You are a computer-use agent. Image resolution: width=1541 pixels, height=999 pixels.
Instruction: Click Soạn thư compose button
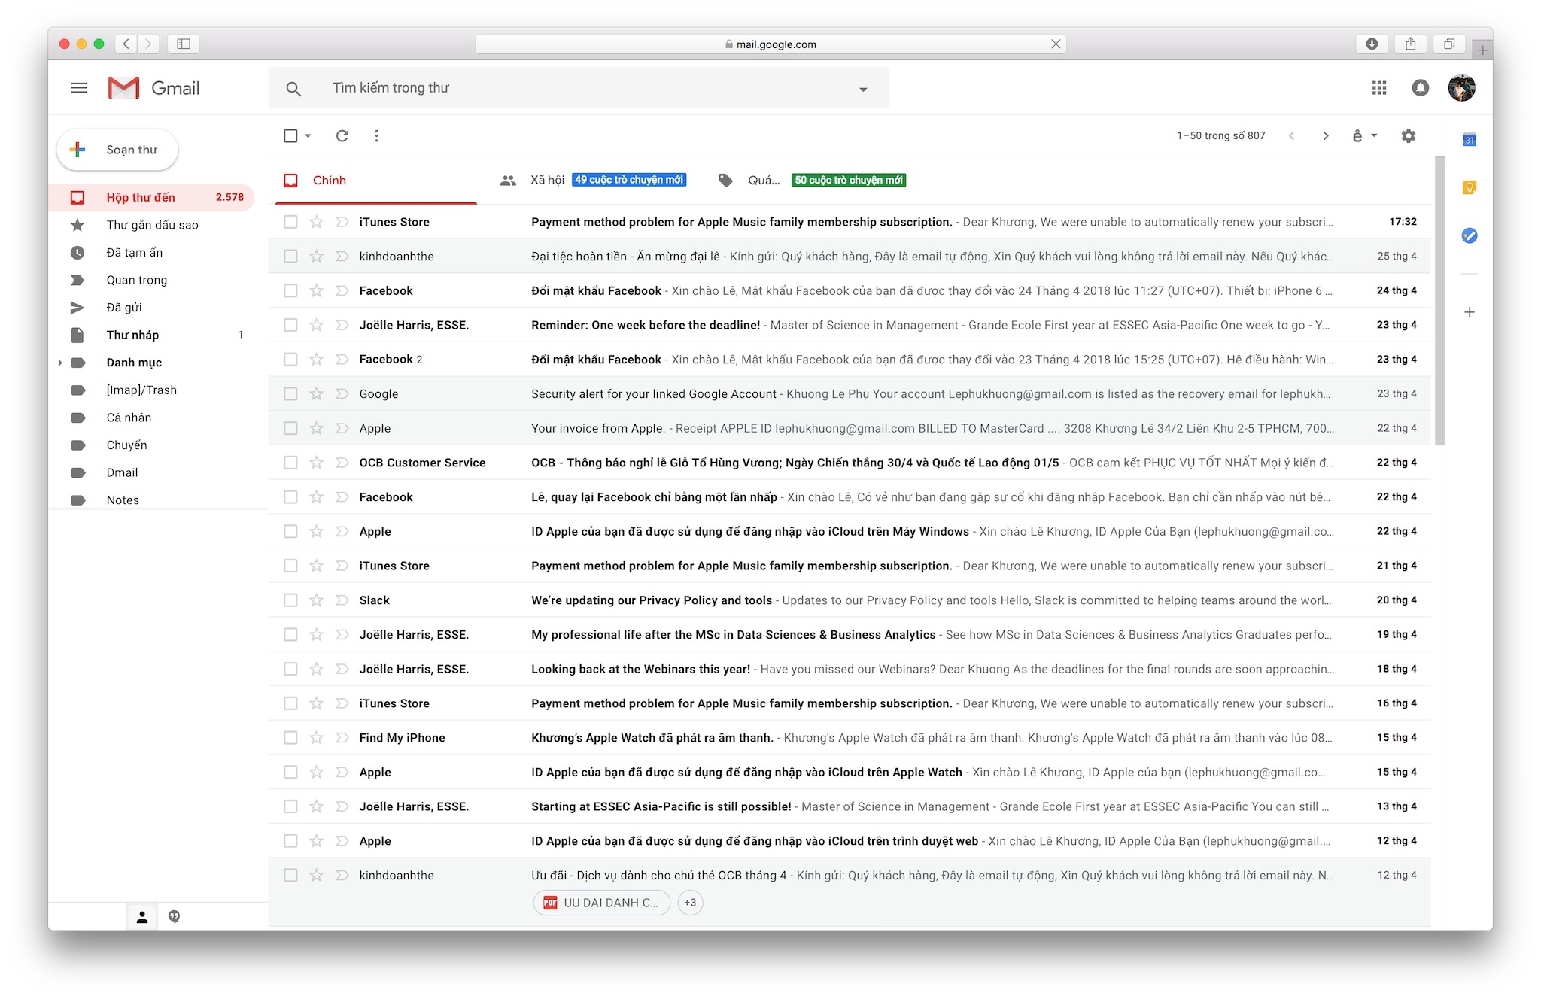pos(117,150)
